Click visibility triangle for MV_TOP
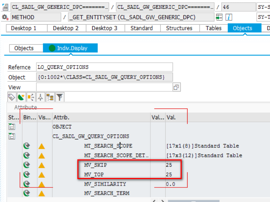This screenshot has width=270, height=202. (x=42, y=175)
